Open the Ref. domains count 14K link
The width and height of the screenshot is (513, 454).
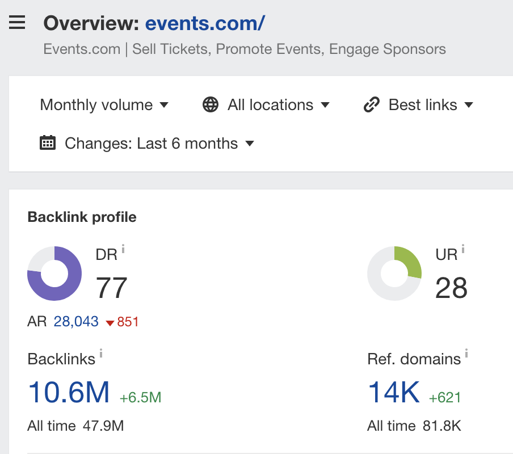[394, 392]
